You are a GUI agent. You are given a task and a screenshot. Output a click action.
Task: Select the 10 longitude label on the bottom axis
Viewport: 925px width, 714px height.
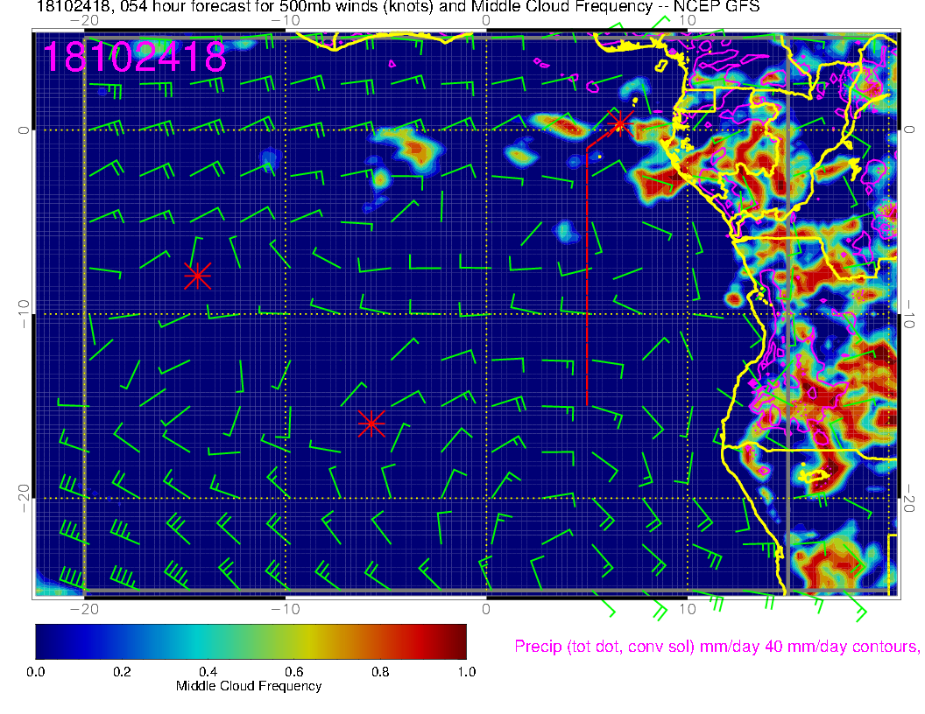pos(688,608)
